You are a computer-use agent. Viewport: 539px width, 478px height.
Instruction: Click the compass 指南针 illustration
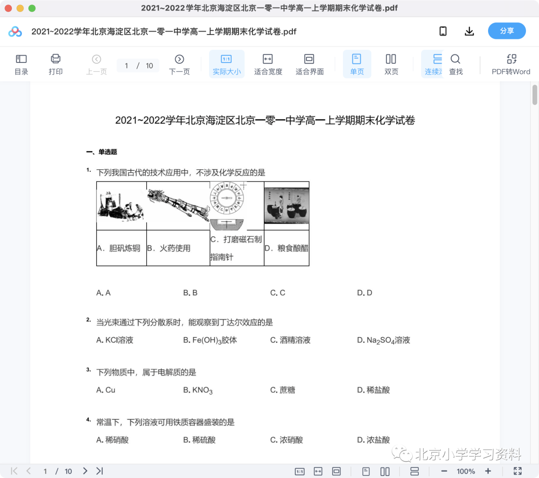(x=227, y=206)
